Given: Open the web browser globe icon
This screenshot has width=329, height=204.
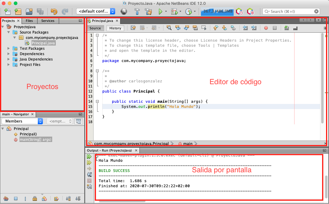Looking at the screenshot, I should 124,11.
